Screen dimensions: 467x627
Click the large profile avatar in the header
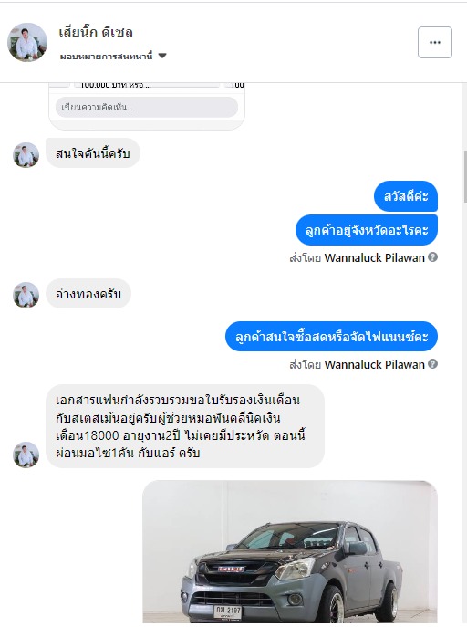27,42
